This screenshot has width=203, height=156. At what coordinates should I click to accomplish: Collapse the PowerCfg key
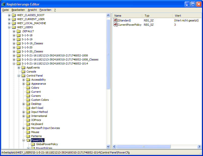pos(24,140)
